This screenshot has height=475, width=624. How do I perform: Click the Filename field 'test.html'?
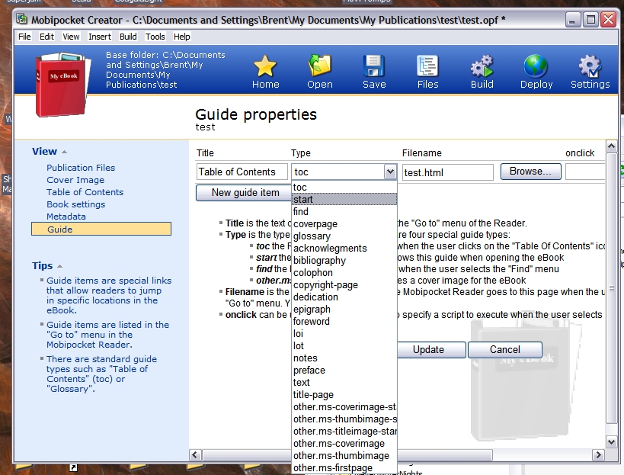click(x=448, y=172)
